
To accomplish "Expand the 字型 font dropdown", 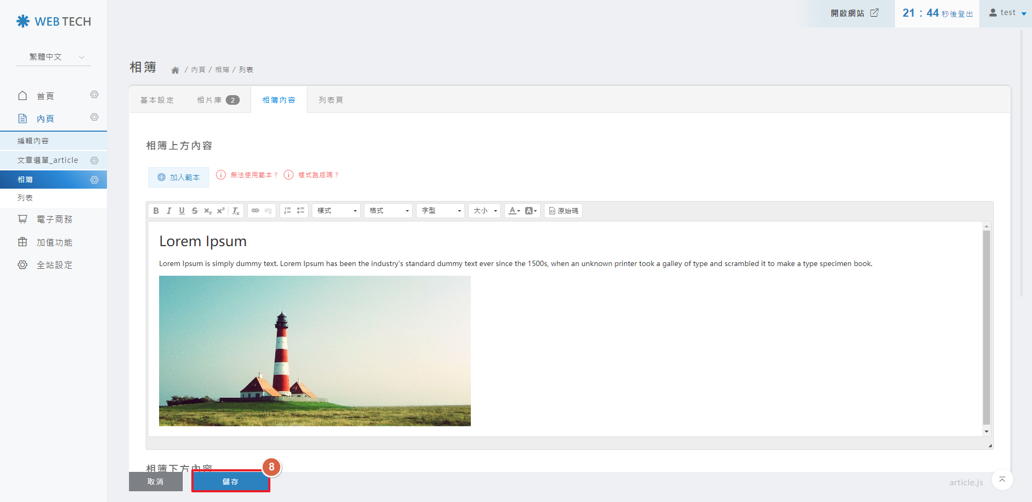I will point(441,211).
